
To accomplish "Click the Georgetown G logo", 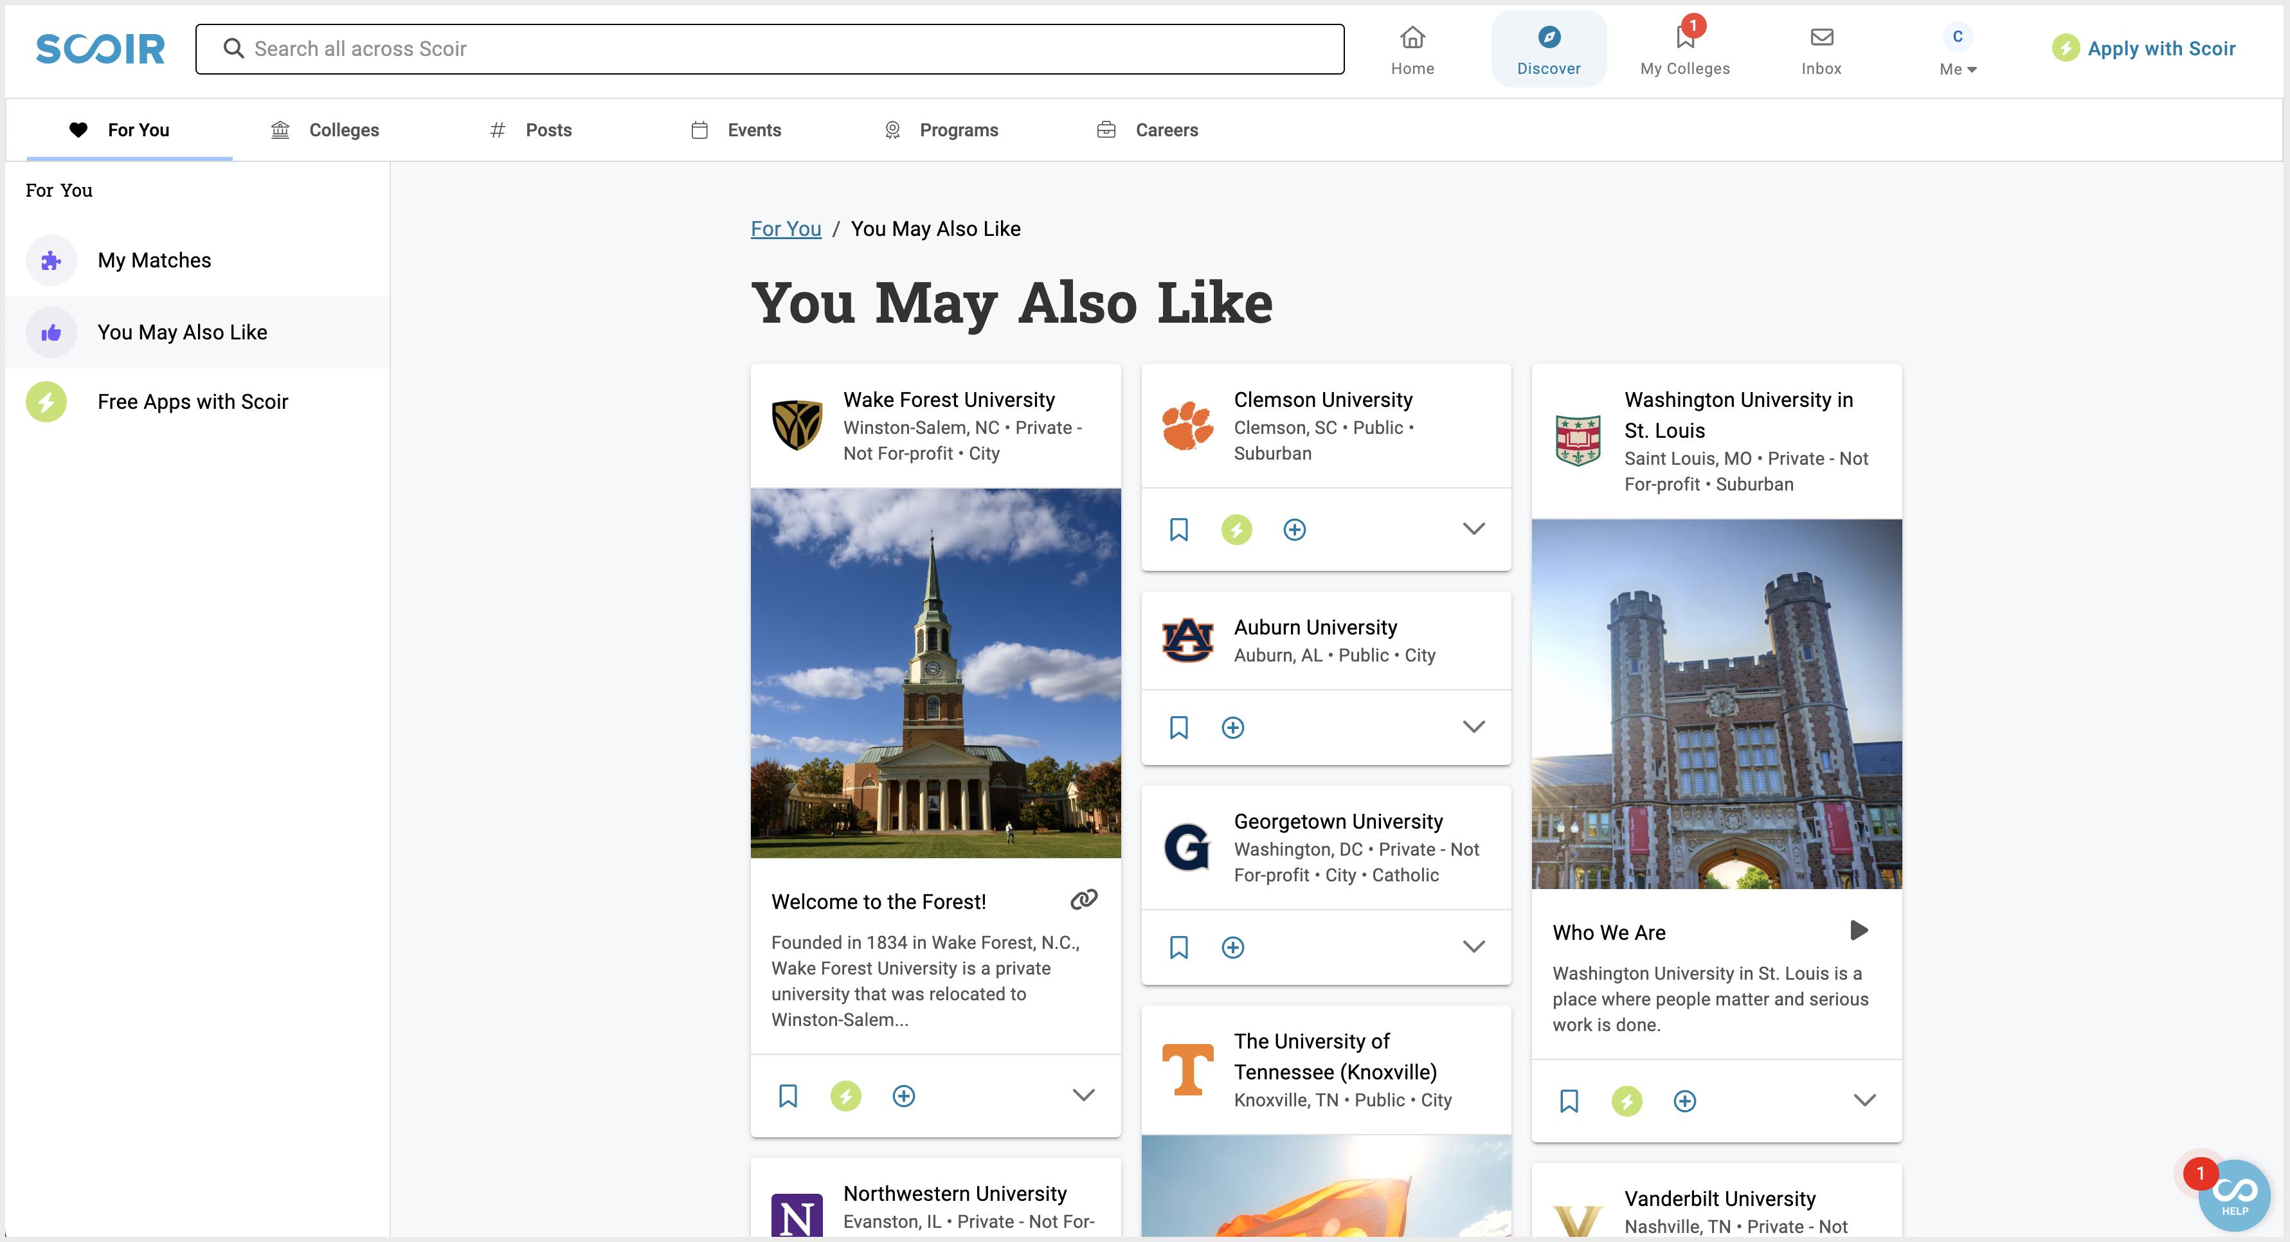I will pyautogui.click(x=1187, y=847).
